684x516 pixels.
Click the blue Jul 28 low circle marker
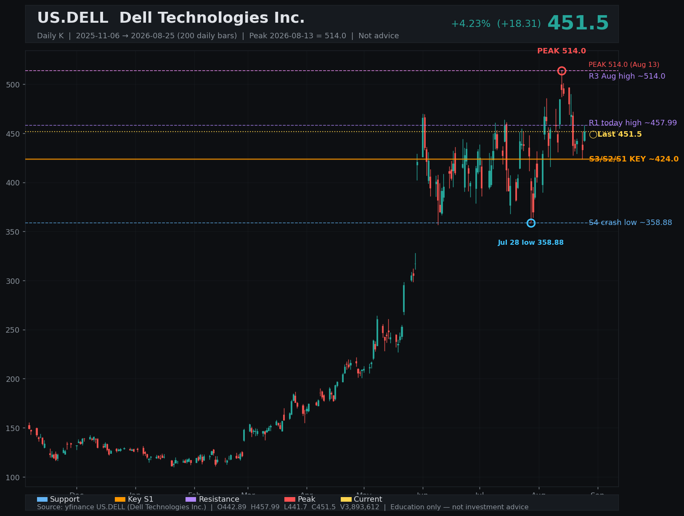[531, 223]
